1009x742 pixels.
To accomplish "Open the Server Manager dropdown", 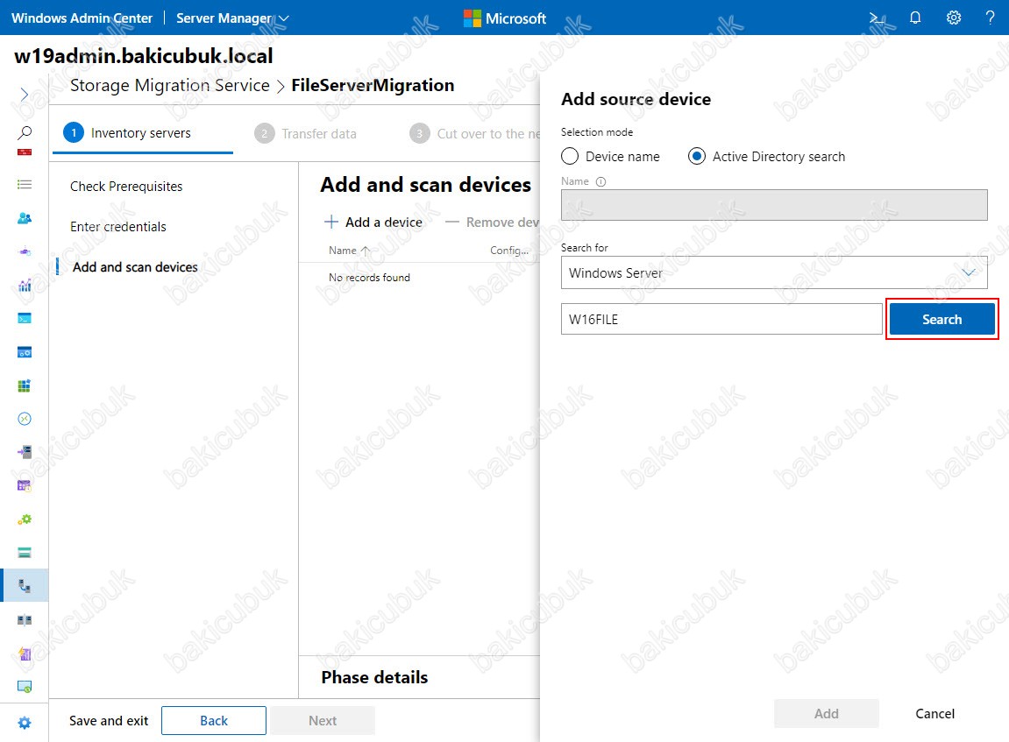I will 232,18.
